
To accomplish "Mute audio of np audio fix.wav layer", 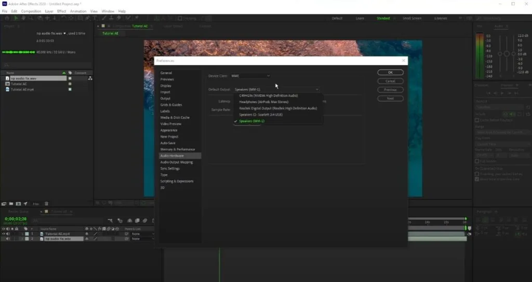I will 8,239.
